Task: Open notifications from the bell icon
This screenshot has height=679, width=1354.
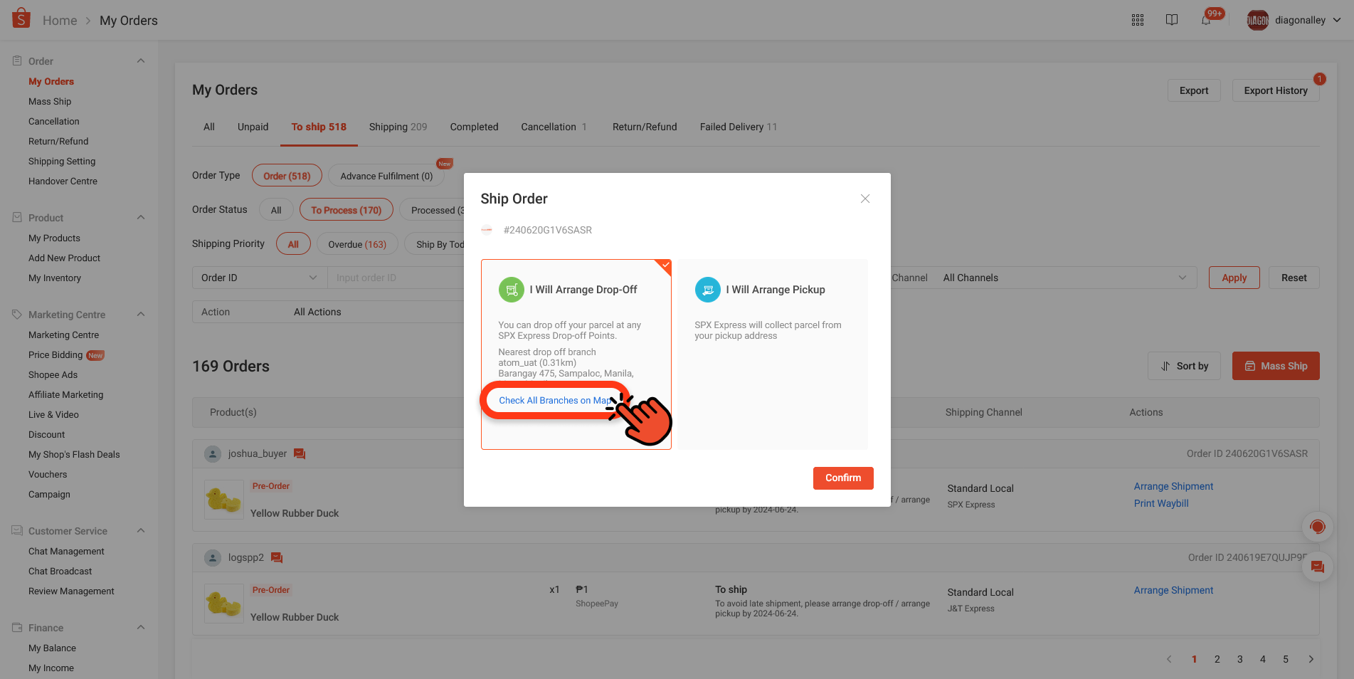Action: click(1206, 19)
